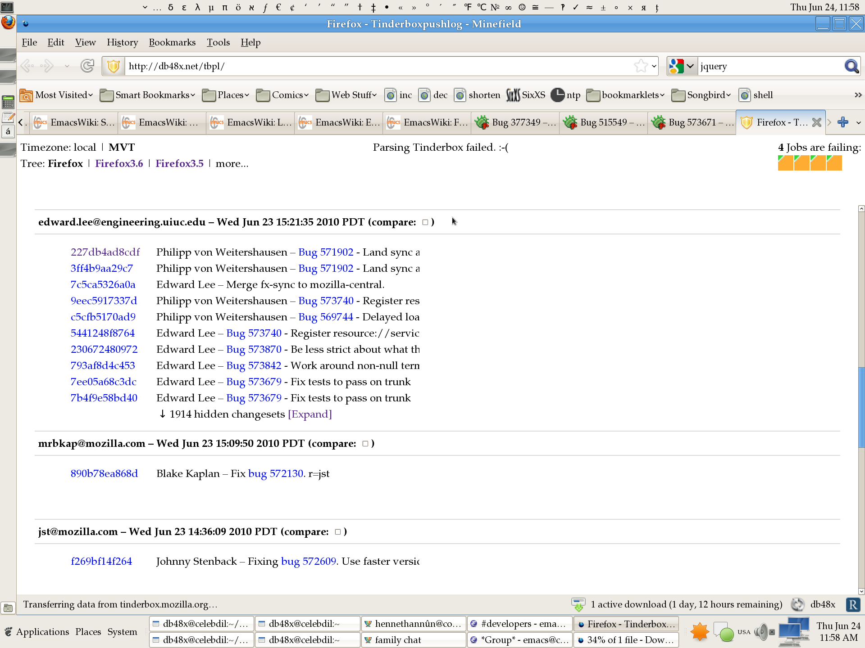
Task: Expand the Comics bookmarks folder
Action: [x=282, y=95]
